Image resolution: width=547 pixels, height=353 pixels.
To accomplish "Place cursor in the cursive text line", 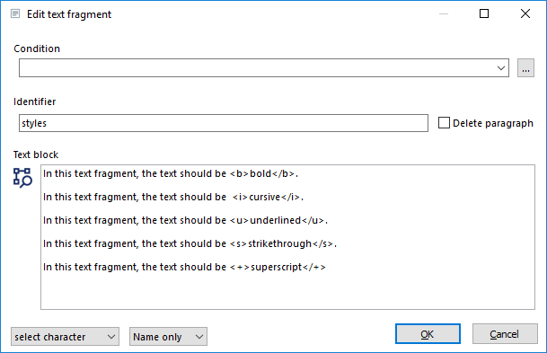I will (173, 197).
